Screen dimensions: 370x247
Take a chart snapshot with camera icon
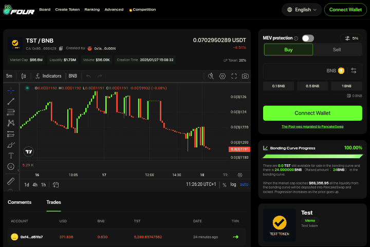(245, 76)
